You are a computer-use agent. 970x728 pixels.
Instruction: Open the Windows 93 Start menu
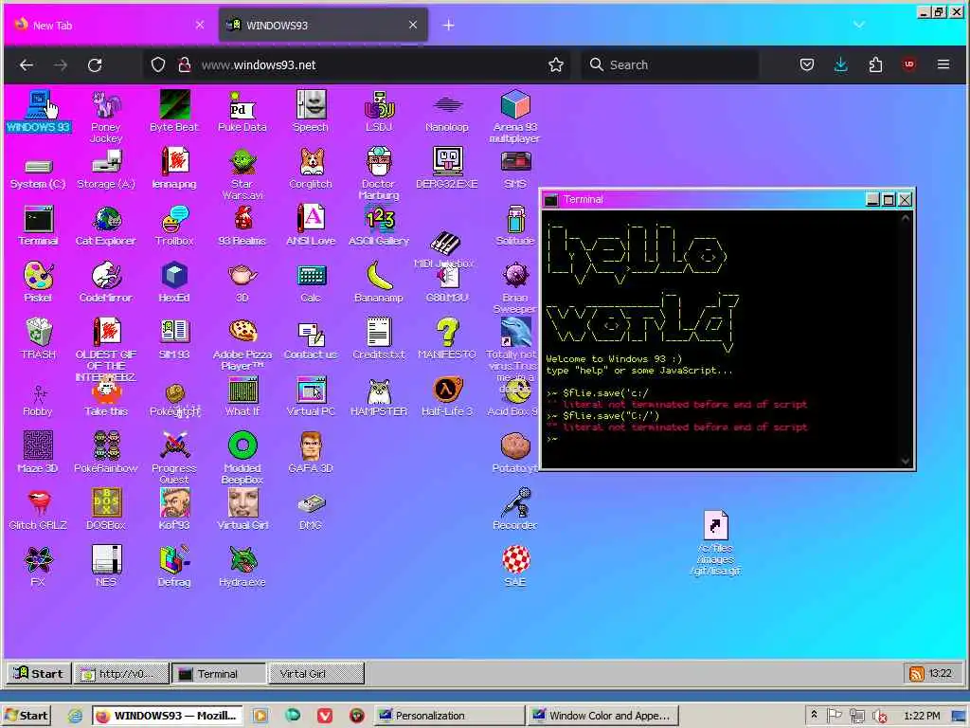(39, 674)
